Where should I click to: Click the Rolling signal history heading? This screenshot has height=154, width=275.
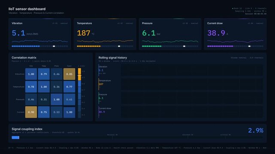(112, 57)
